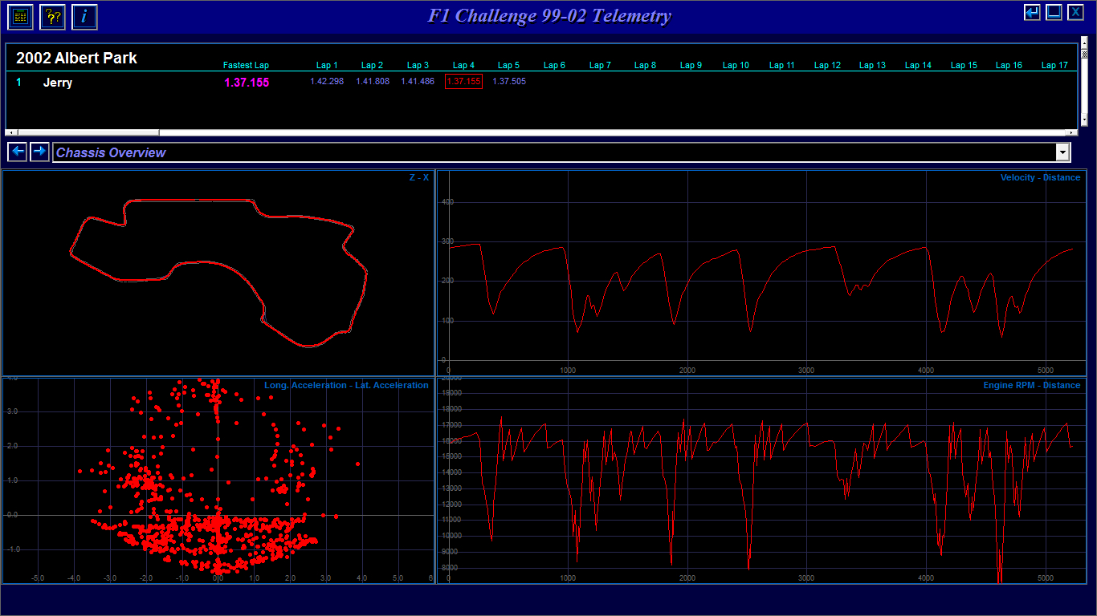
Task: Select Lap 1 time 1.42.298
Action: [x=327, y=82]
